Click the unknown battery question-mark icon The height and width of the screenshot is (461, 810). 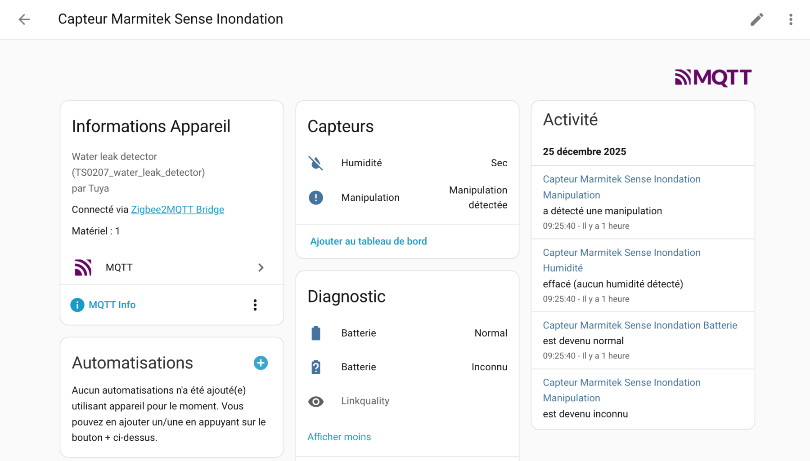tap(316, 367)
